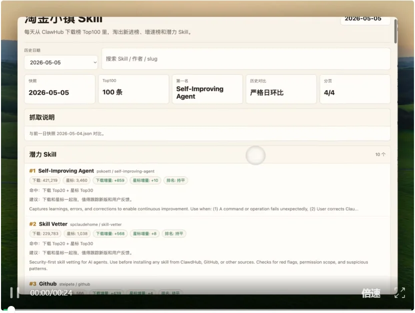Screen dimensions: 415x313
Task: Click the 排名: 持平 tag under Self-Improving Agent
Action: (x=175, y=180)
